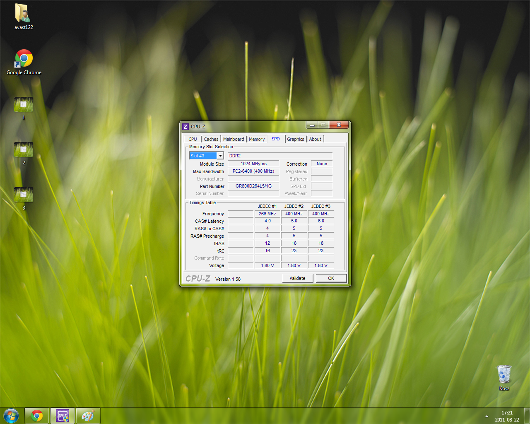Open Chrome from the taskbar
The image size is (530, 424).
pyautogui.click(x=37, y=416)
